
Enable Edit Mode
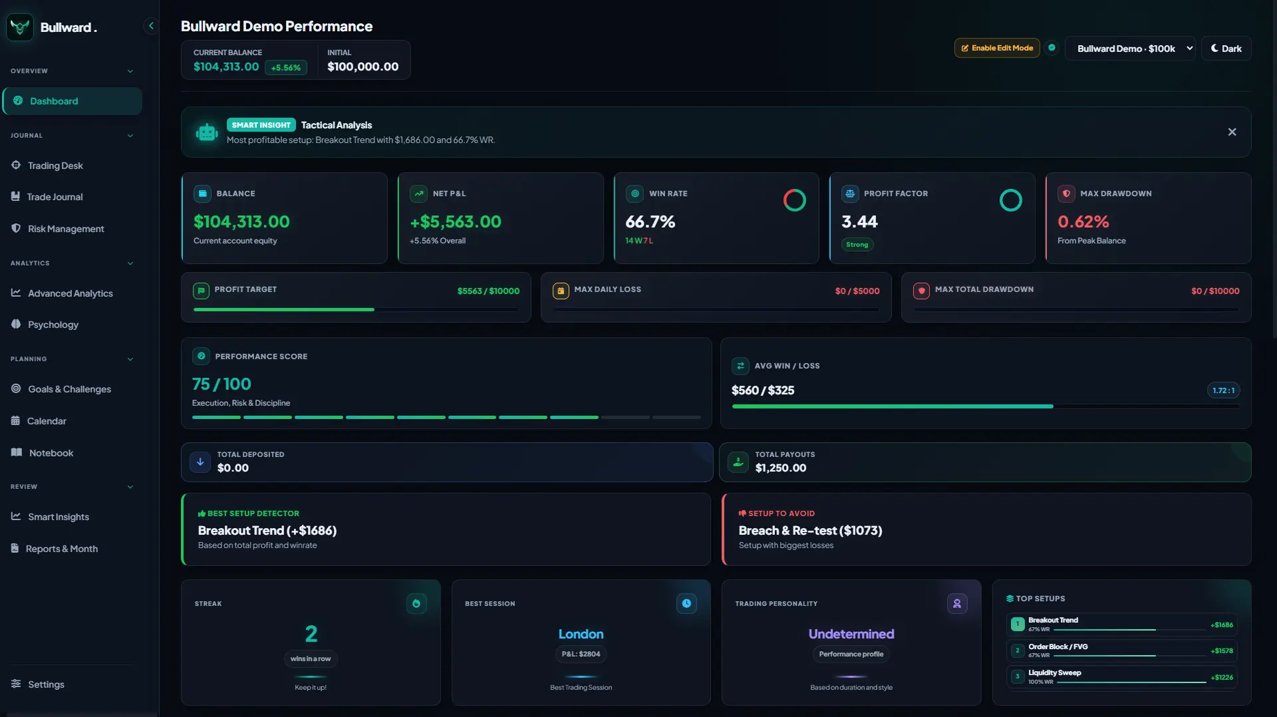pos(996,48)
